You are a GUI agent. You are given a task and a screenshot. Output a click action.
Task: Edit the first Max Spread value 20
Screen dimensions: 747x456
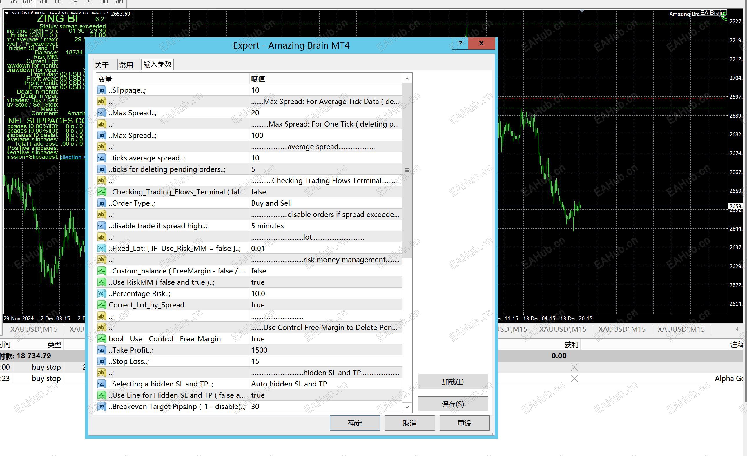coord(326,113)
